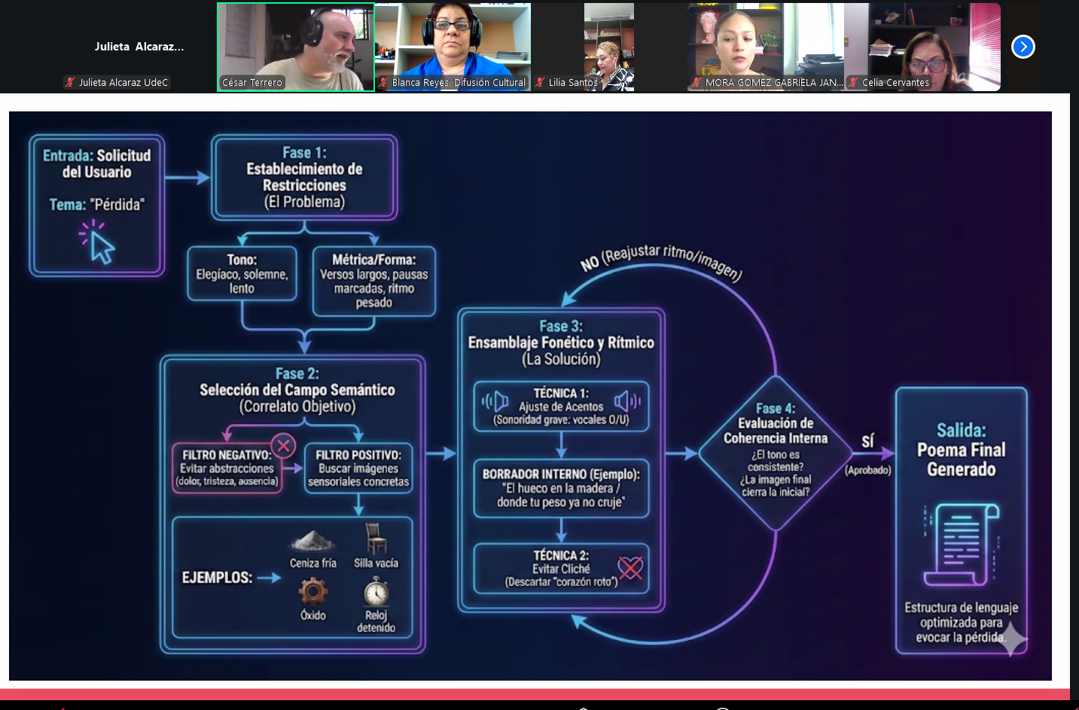Click the Ceniza fría ash pile icon
This screenshot has height=710, width=1079.
tap(312, 541)
